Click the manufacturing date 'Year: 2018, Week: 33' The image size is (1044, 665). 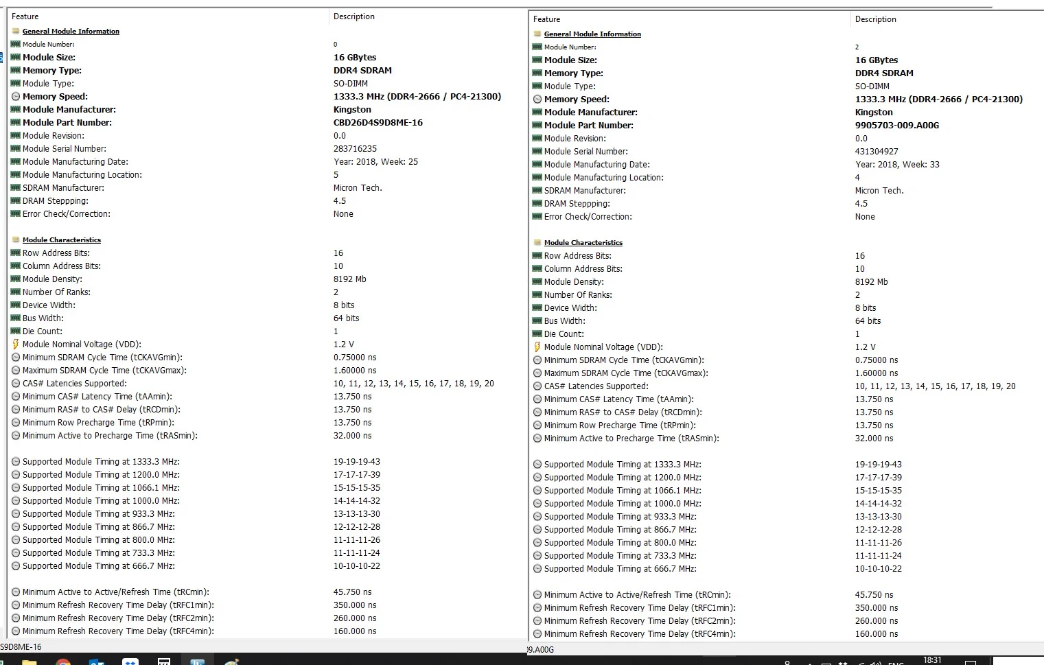(897, 164)
